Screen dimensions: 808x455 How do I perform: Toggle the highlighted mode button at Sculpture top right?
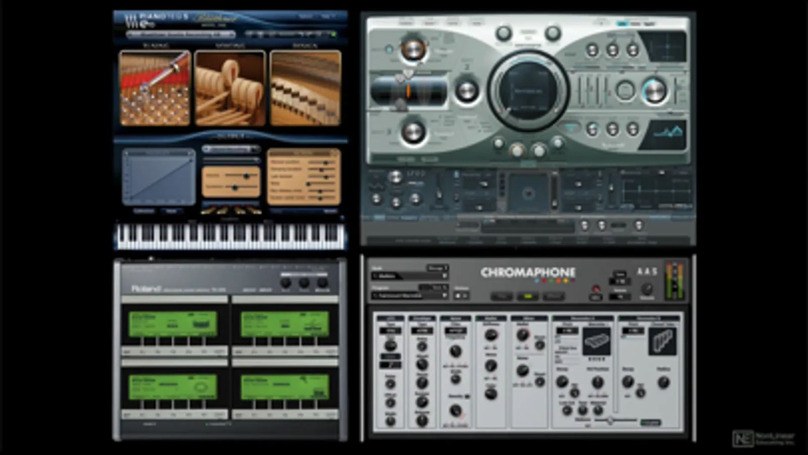tap(622, 23)
